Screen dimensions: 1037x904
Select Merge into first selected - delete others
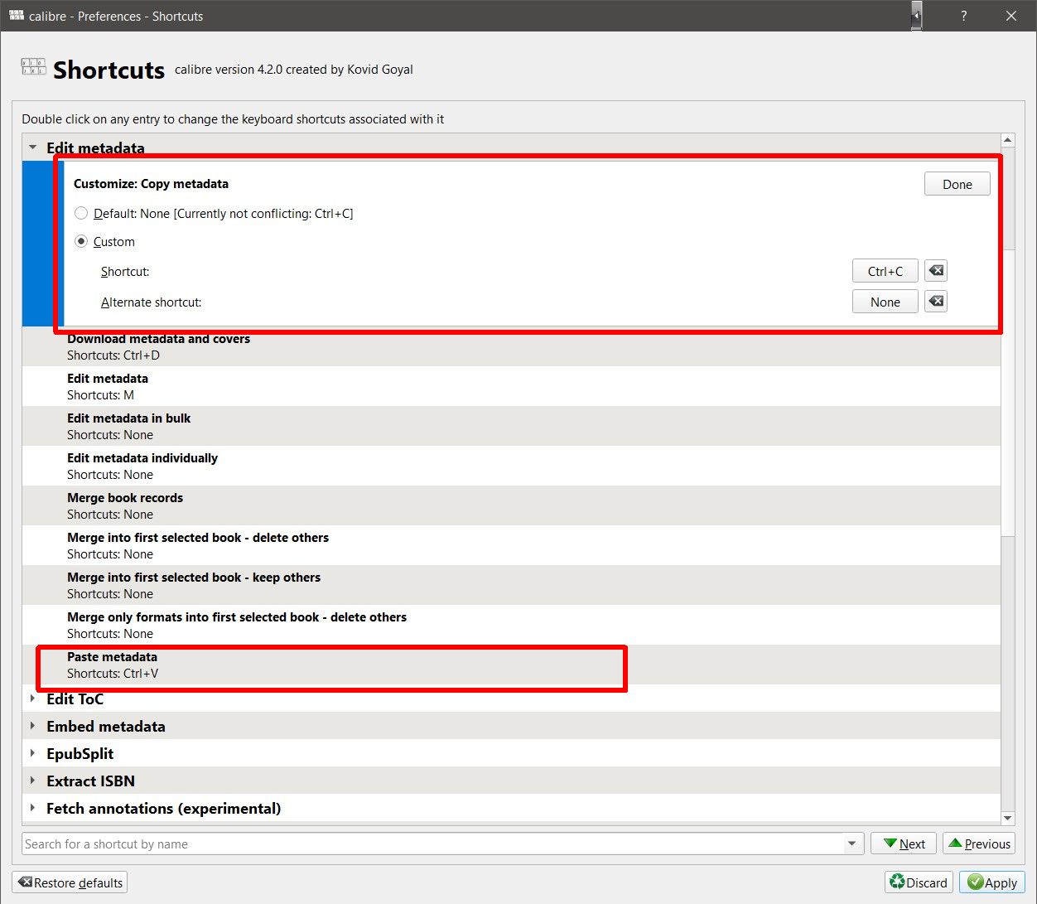click(x=511, y=545)
